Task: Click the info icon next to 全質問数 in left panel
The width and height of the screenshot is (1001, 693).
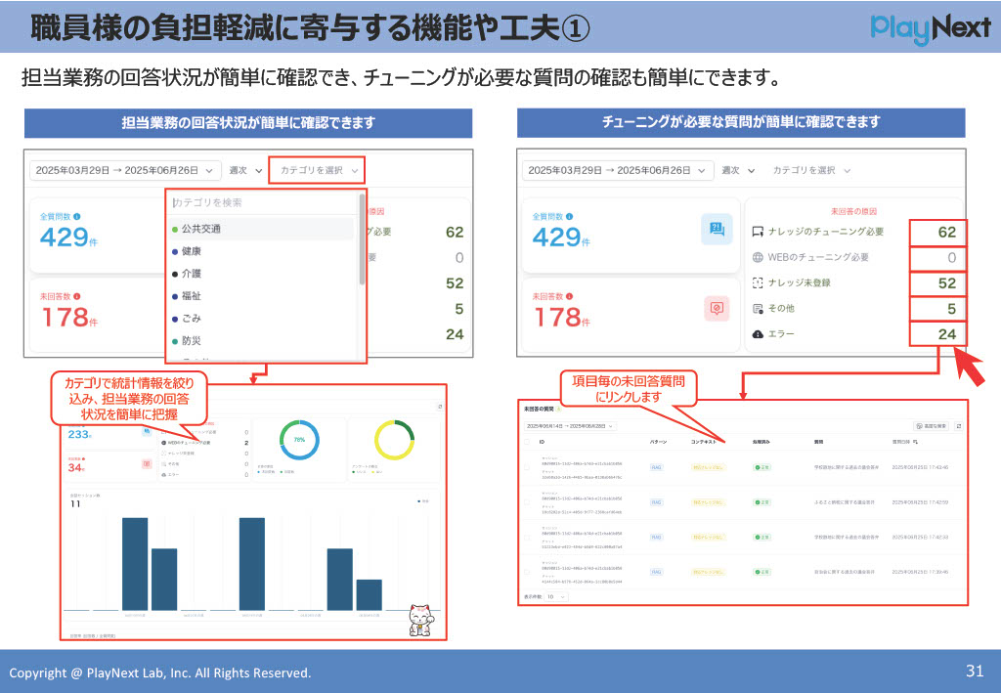Action: click(x=77, y=216)
